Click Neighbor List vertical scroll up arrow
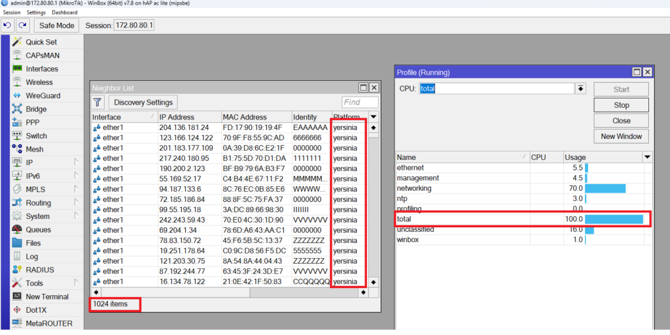Viewport: 670px width, 335px height. 374,127
